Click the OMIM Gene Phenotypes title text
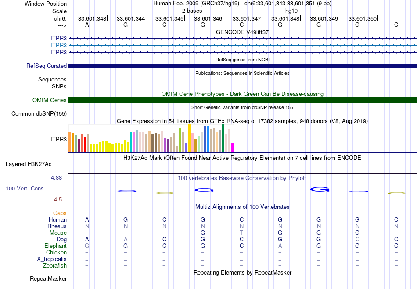Screen dimensions: 417x289 coord(242,94)
